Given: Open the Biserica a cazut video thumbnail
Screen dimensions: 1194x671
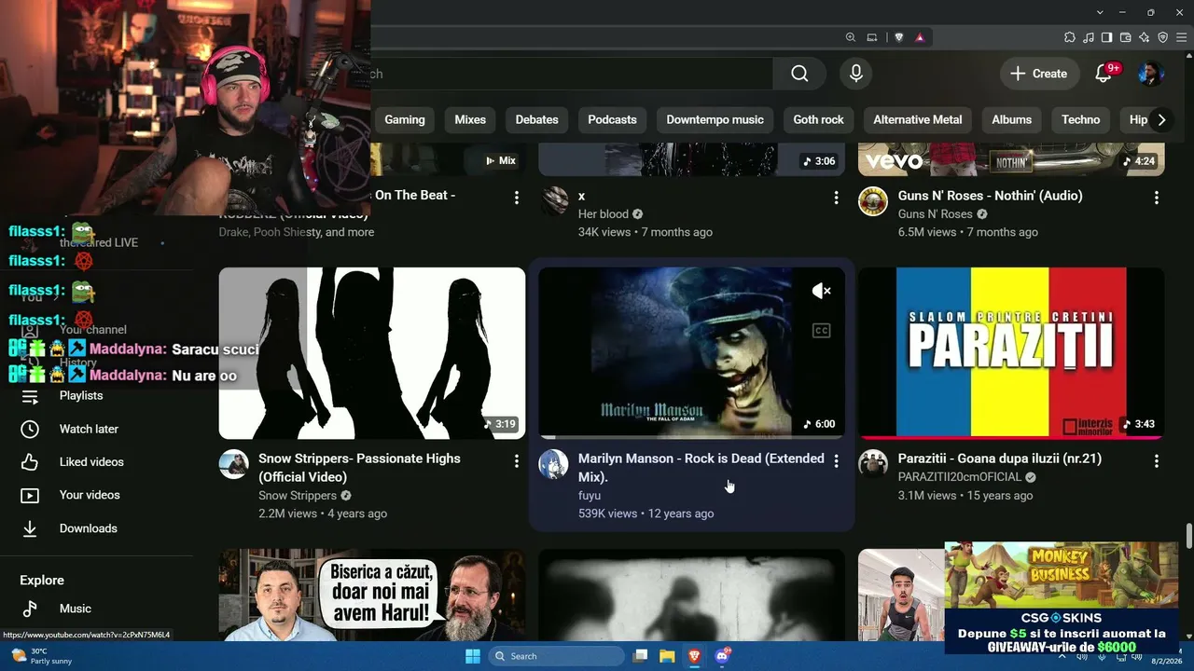Looking at the screenshot, I should (x=372, y=596).
